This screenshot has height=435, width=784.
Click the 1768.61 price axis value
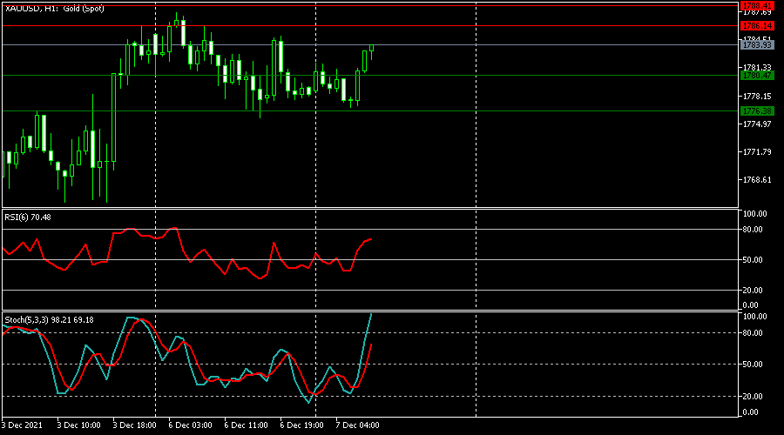coord(757,180)
